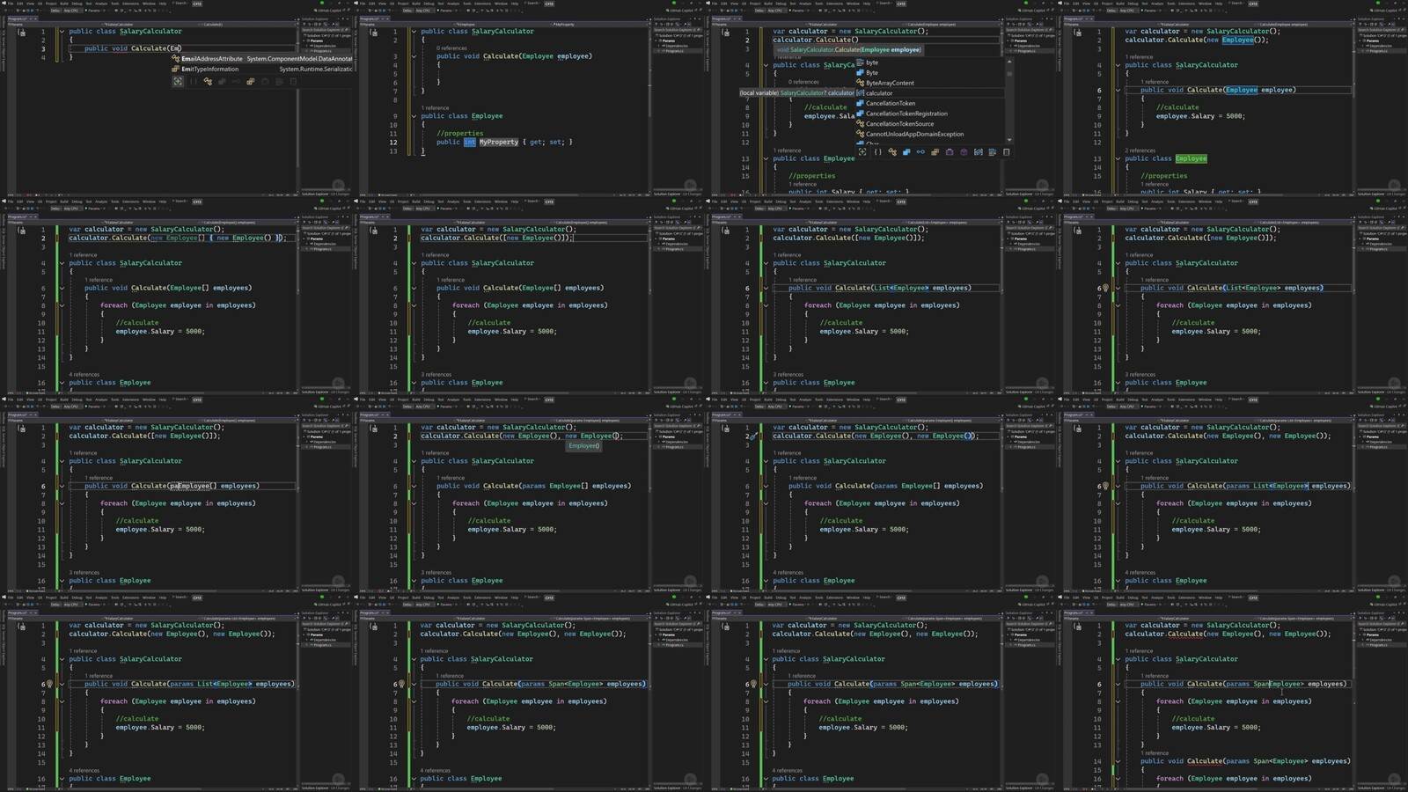This screenshot has width=1408, height=792.
Task: Click the Calculate(Employee employee) signature help tooltip
Action: (848, 50)
